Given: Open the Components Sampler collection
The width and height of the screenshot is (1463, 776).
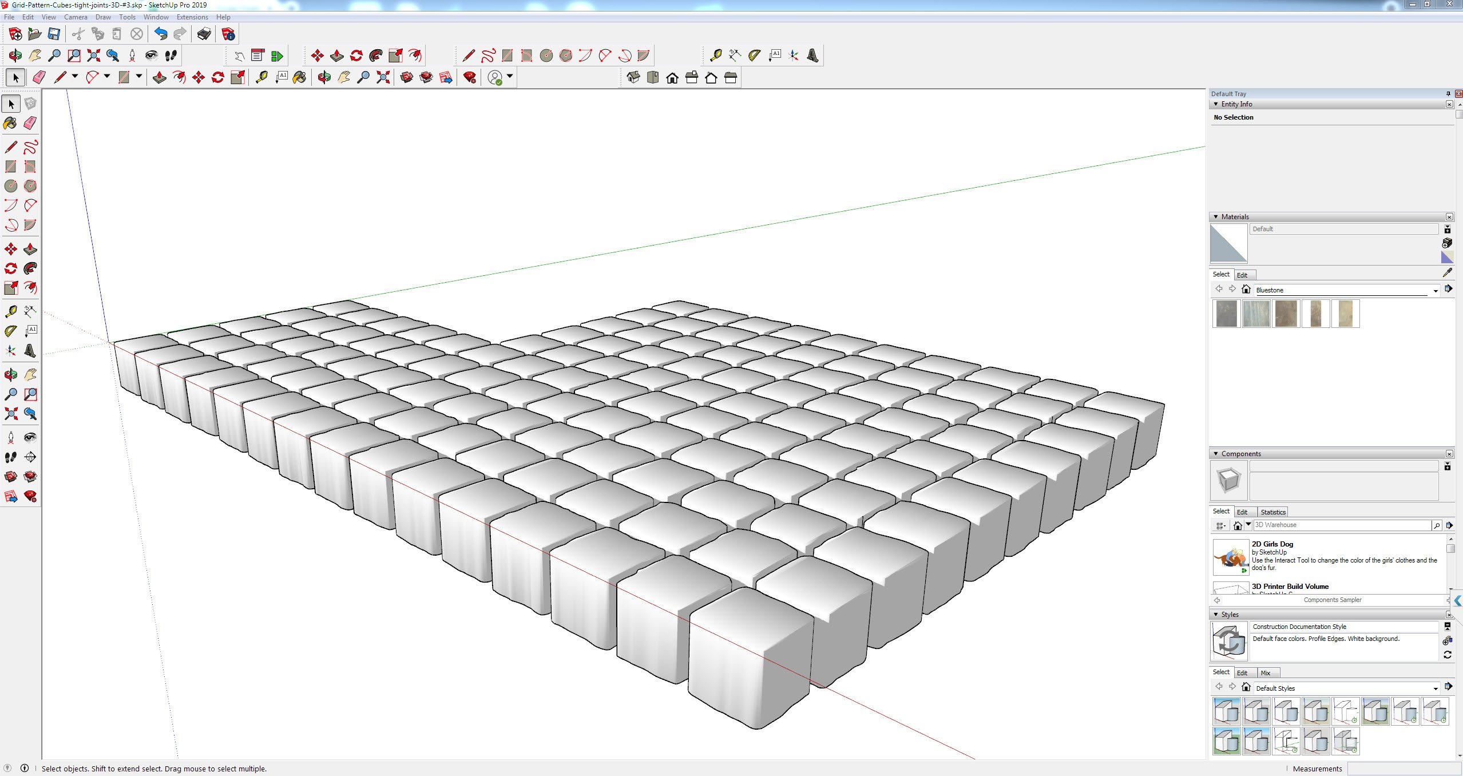Looking at the screenshot, I should tap(1334, 600).
